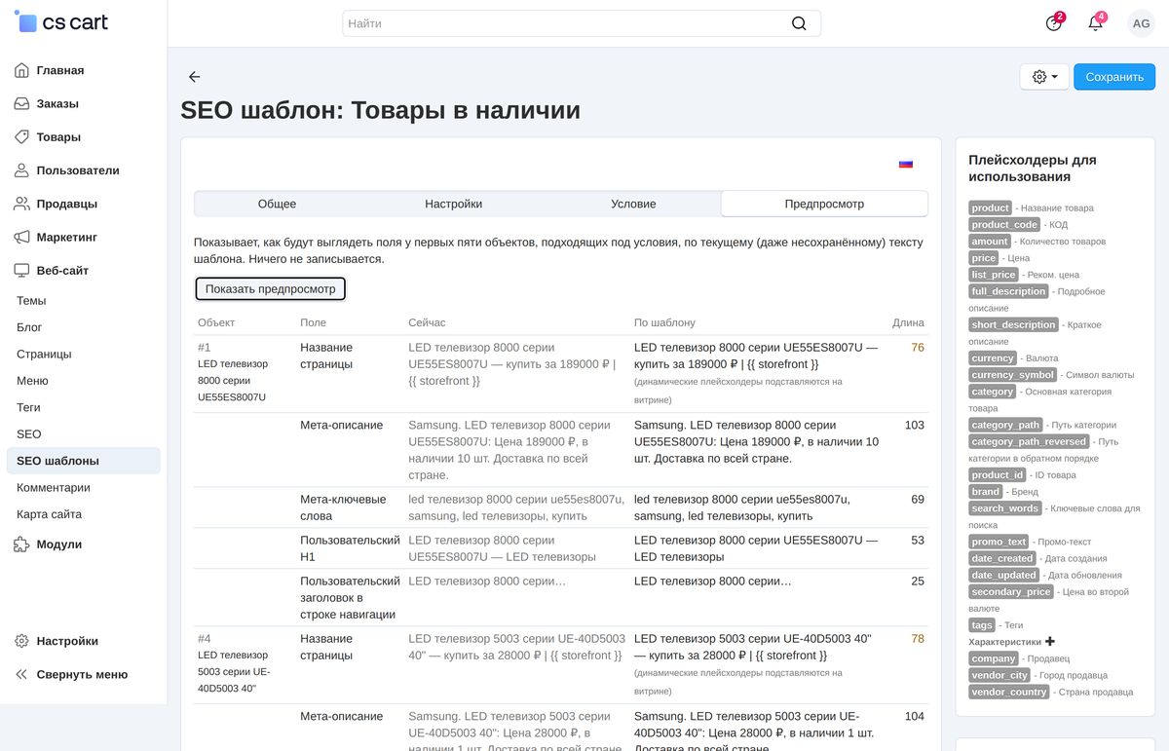1169x751 pixels.
Task: Insert the date_updated placeholder
Action: pos(1004,575)
